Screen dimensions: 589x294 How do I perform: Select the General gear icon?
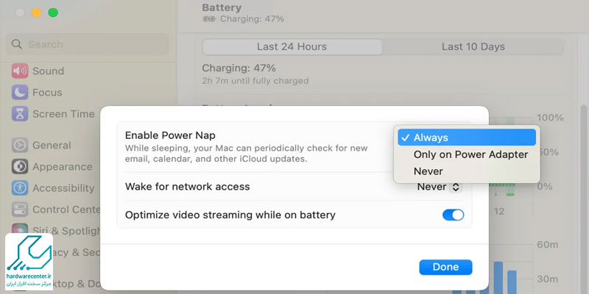point(19,146)
